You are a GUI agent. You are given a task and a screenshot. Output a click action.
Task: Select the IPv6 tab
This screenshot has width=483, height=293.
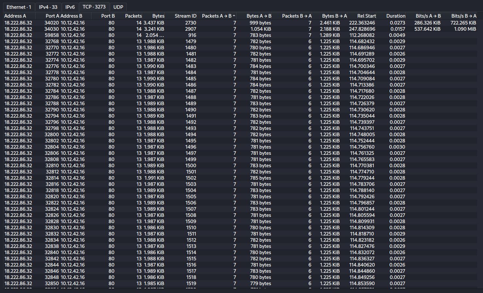(x=70, y=7)
